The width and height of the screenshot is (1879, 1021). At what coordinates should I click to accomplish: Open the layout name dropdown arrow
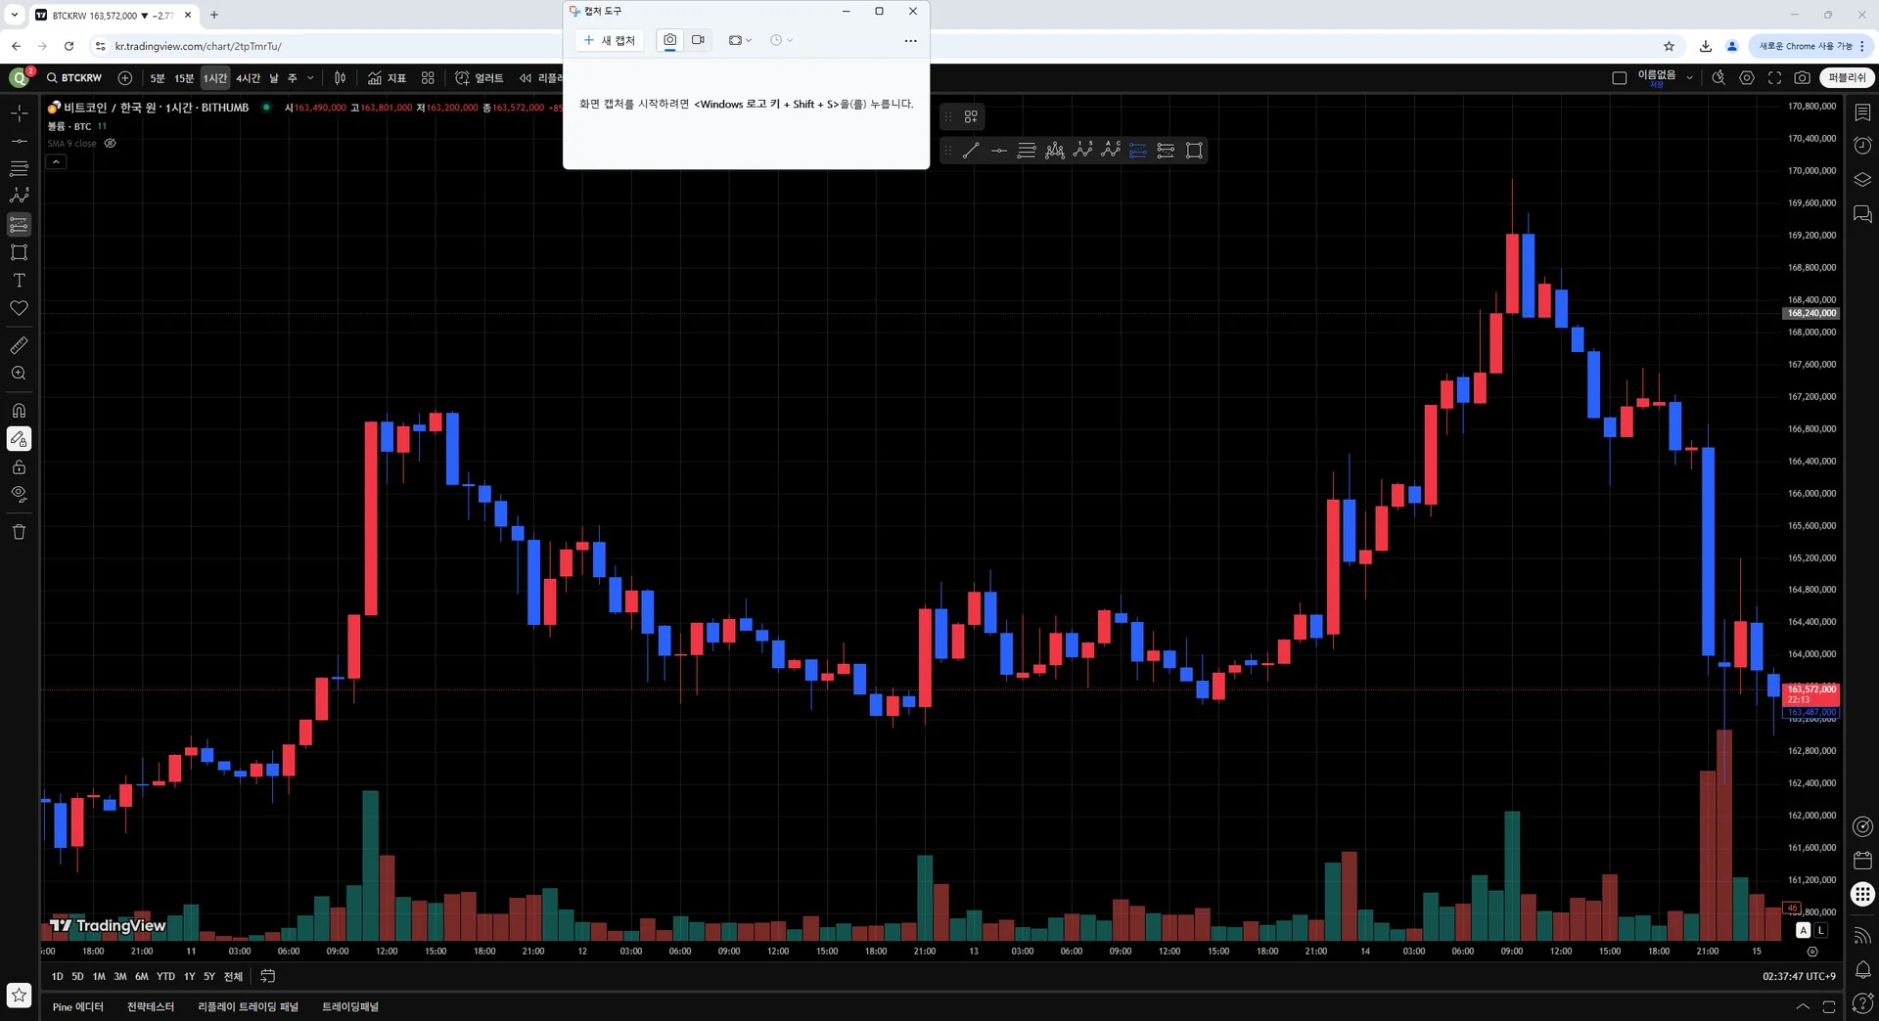pos(1689,78)
